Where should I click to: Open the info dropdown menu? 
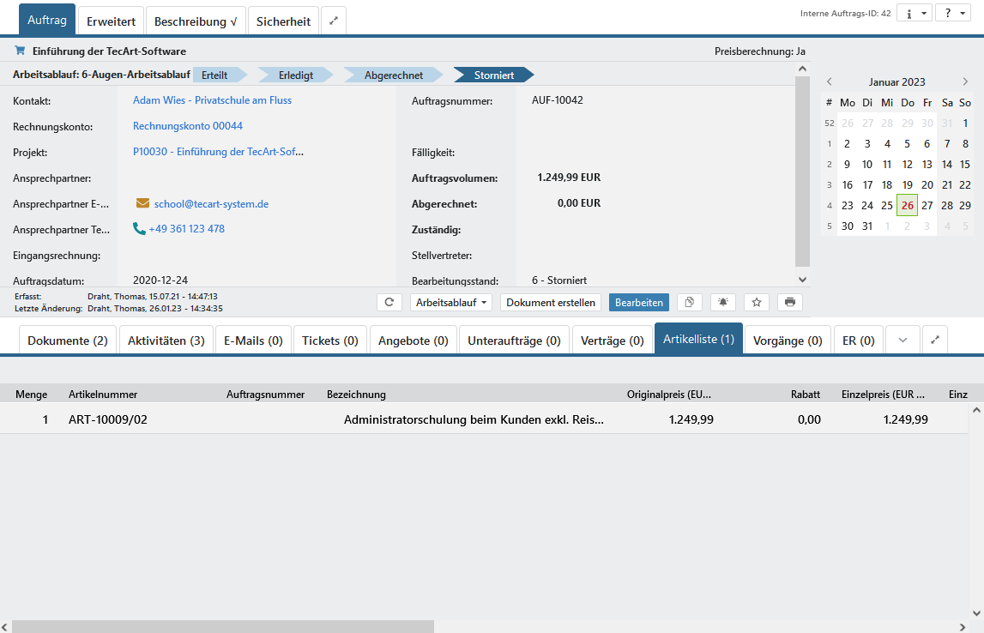pyautogui.click(x=914, y=14)
